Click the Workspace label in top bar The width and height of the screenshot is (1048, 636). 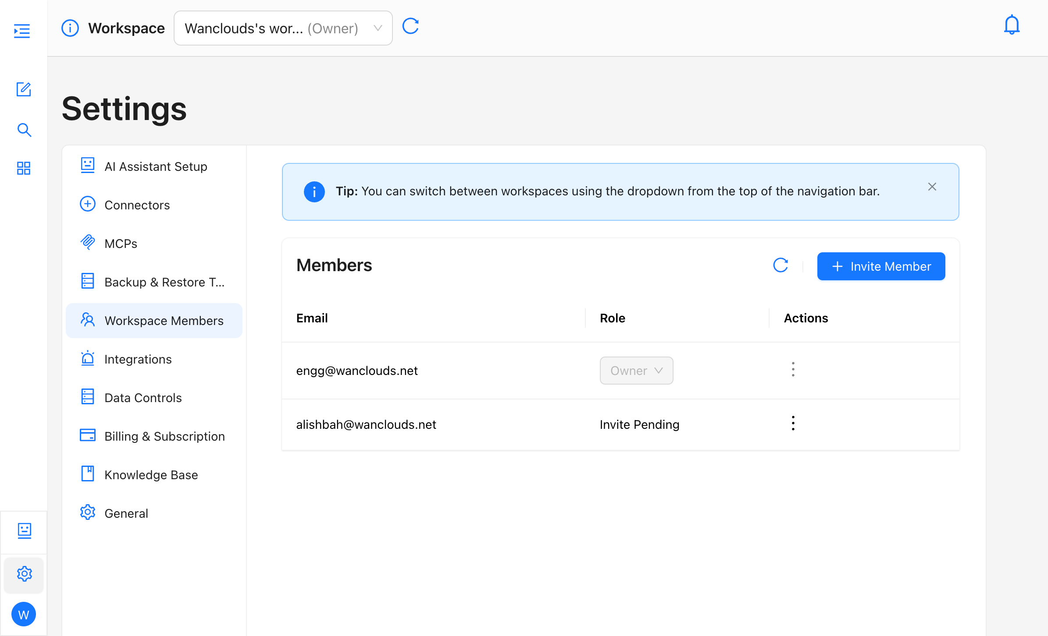point(127,28)
